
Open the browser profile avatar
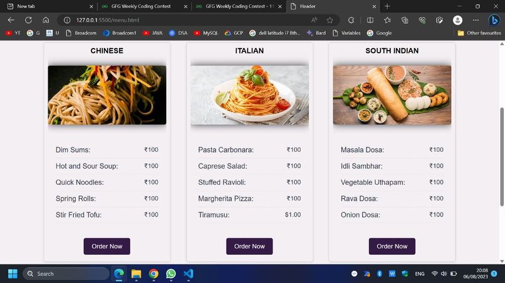(x=457, y=20)
